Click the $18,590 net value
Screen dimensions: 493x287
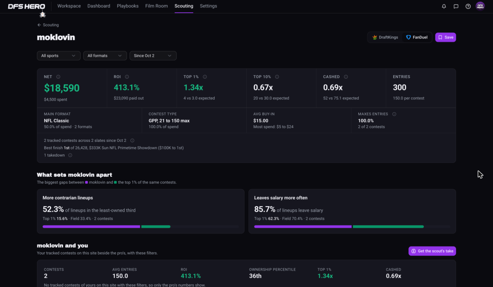(62, 88)
